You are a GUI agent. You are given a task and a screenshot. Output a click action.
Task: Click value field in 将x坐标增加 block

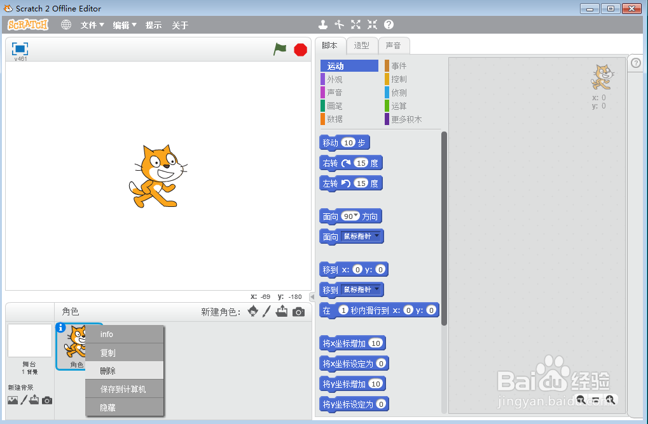click(x=376, y=343)
